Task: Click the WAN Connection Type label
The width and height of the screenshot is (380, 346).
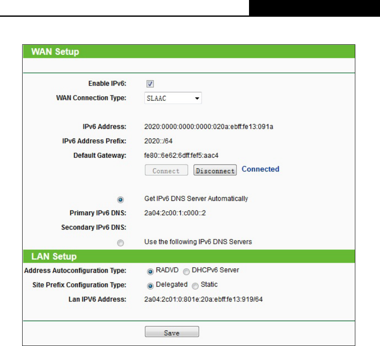Action: 91,98
